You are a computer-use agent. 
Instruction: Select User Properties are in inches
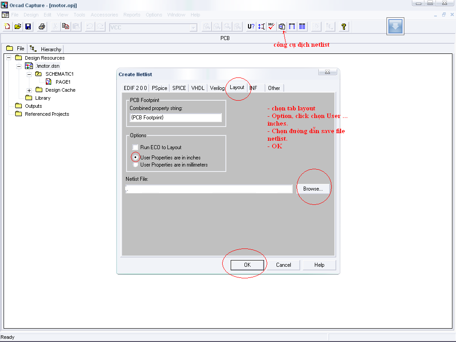(x=135, y=157)
